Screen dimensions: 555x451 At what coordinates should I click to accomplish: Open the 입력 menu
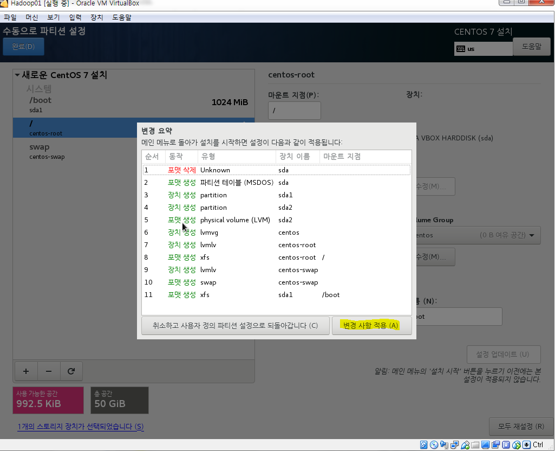click(x=75, y=17)
